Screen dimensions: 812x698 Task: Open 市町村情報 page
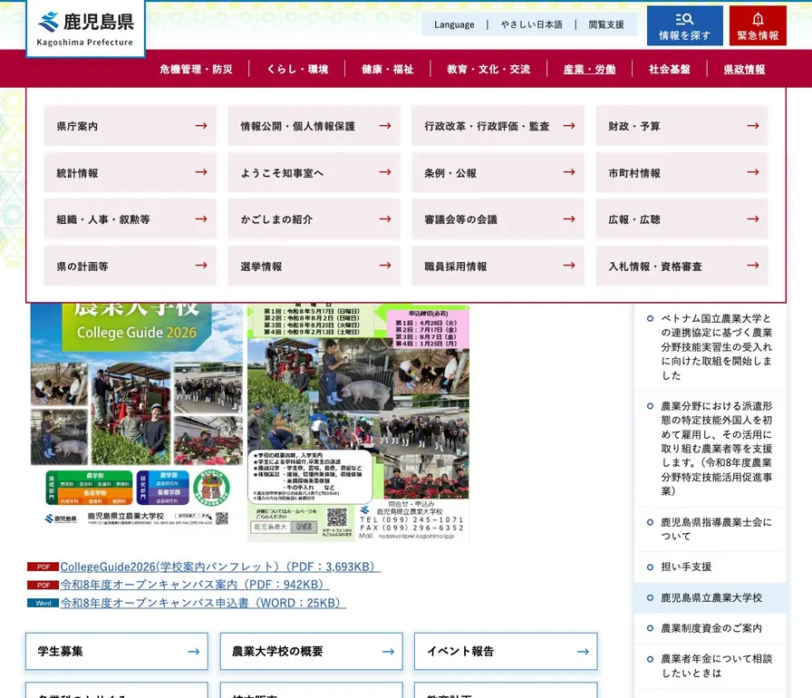click(681, 172)
